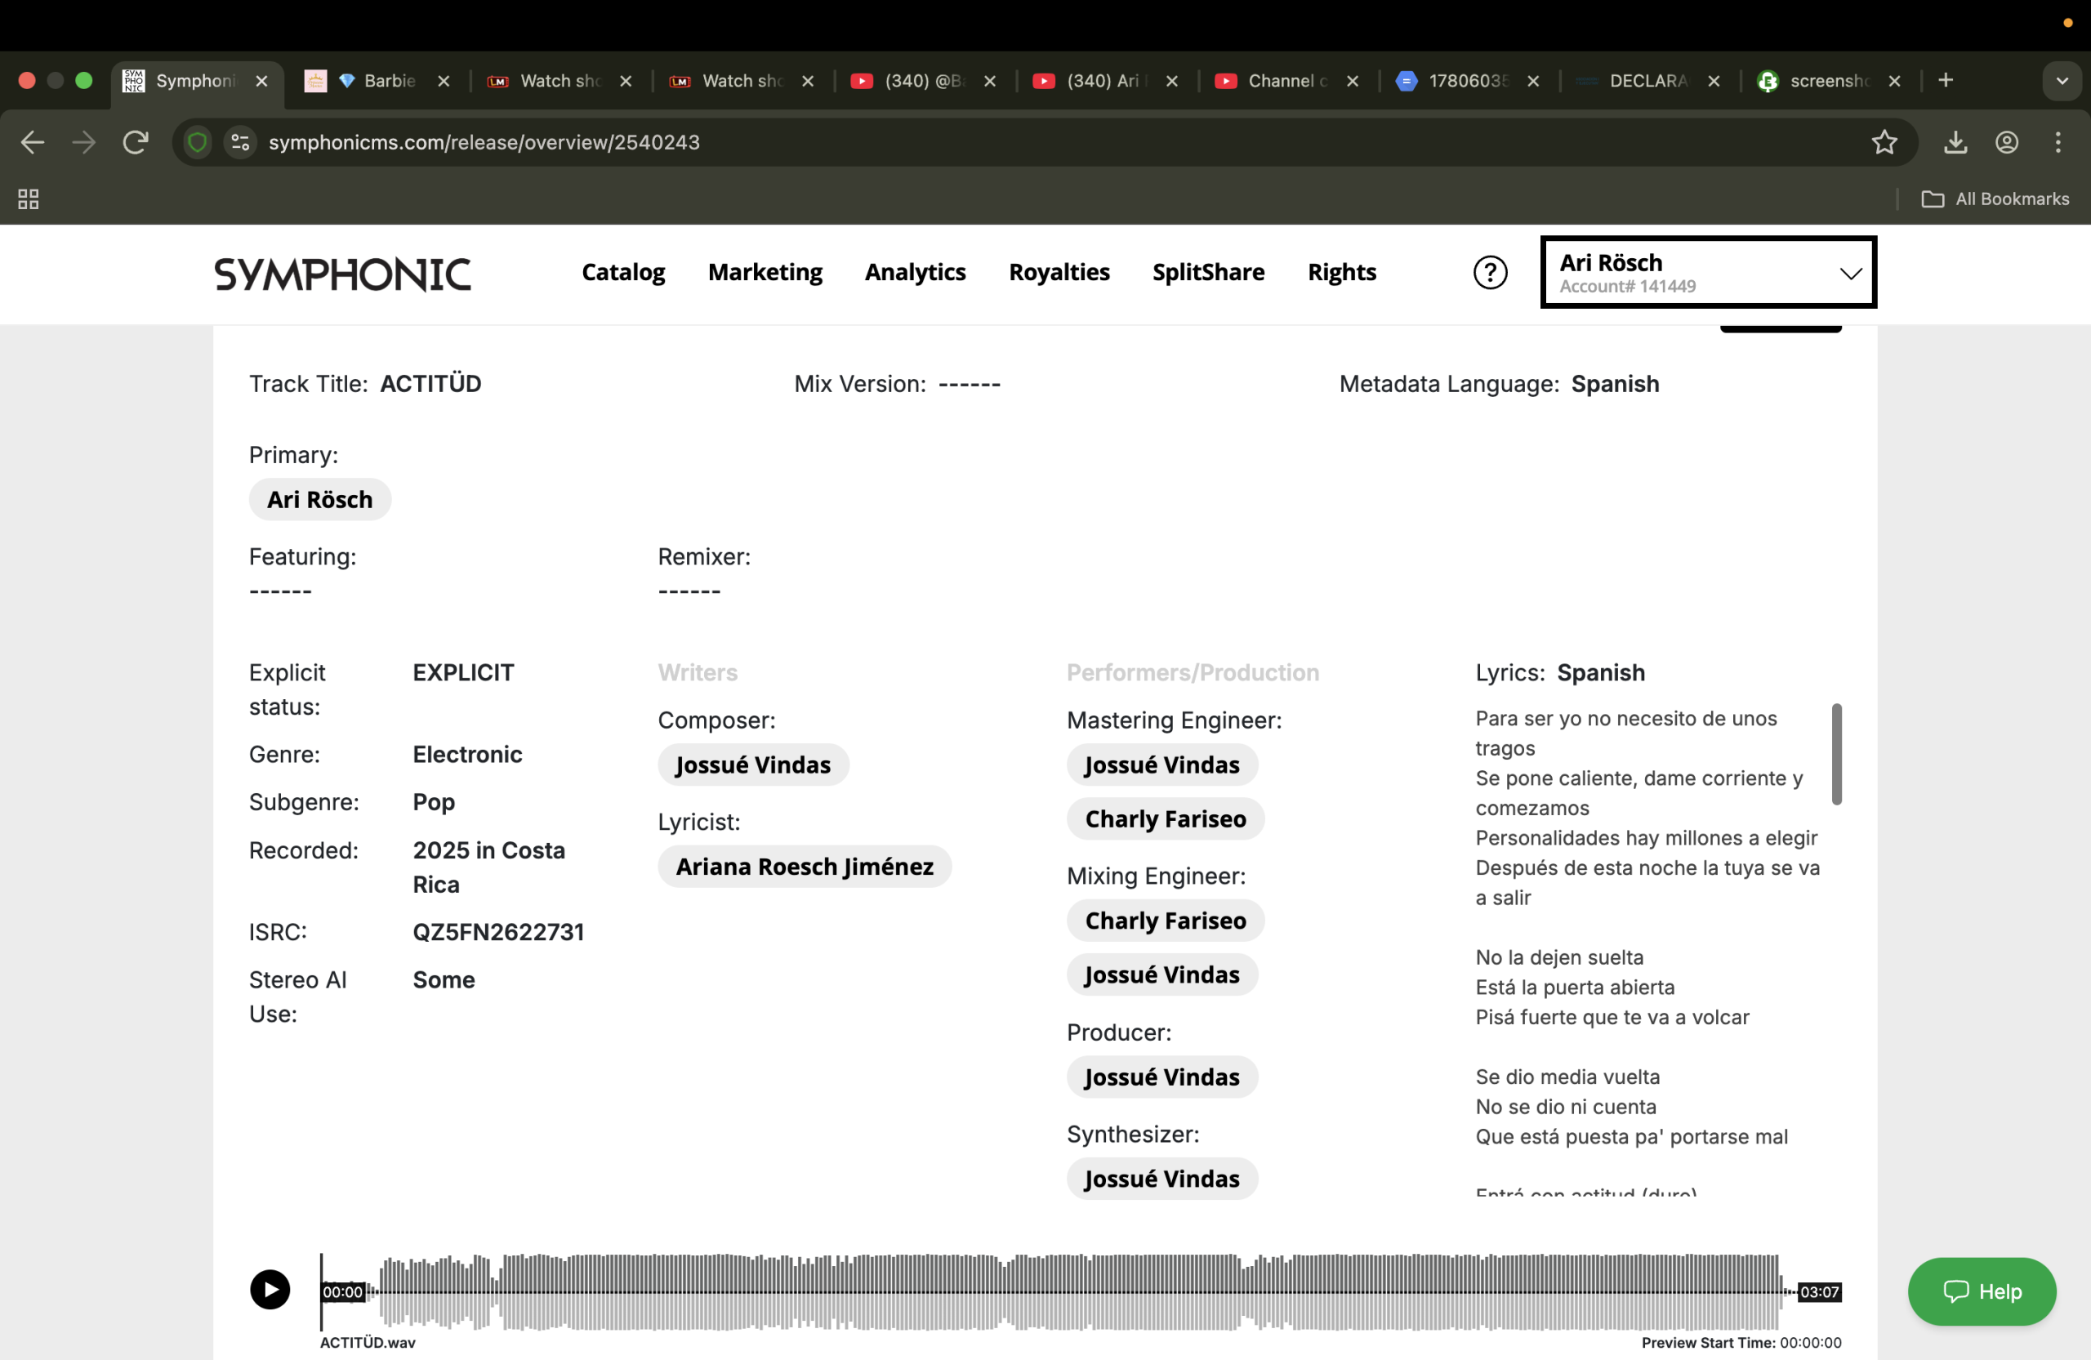Screen dimensions: 2091x1360
Task: Close the Barbie tab
Action: tap(444, 81)
